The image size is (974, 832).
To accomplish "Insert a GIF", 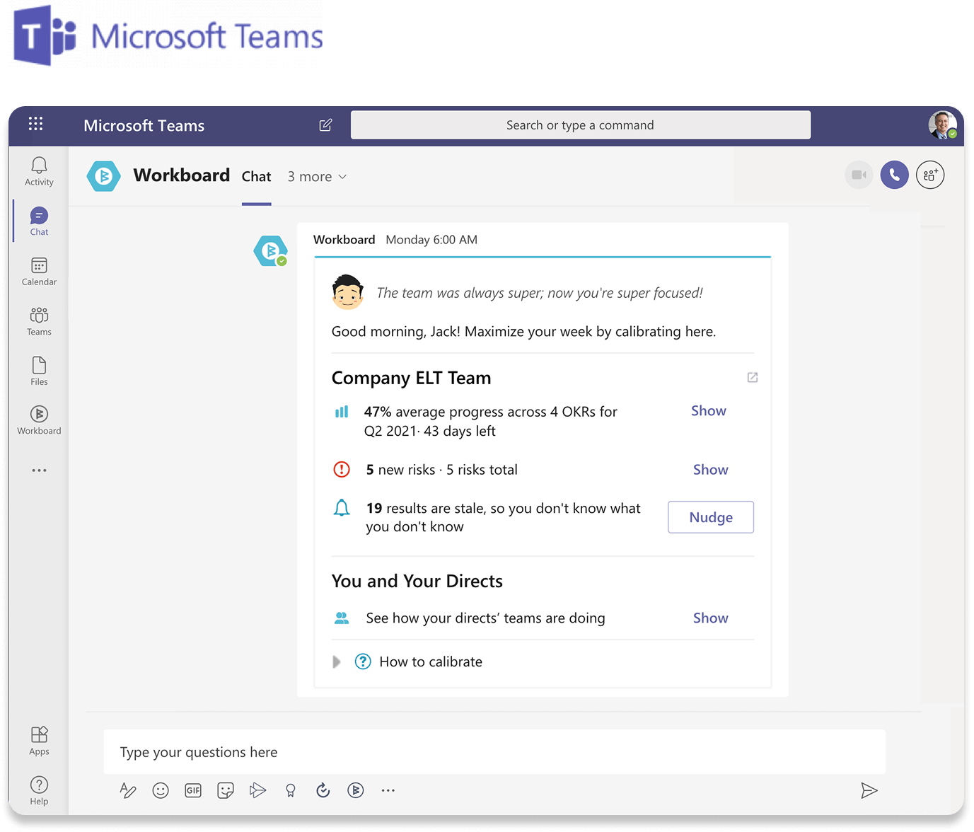I will pyautogui.click(x=193, y=790).
